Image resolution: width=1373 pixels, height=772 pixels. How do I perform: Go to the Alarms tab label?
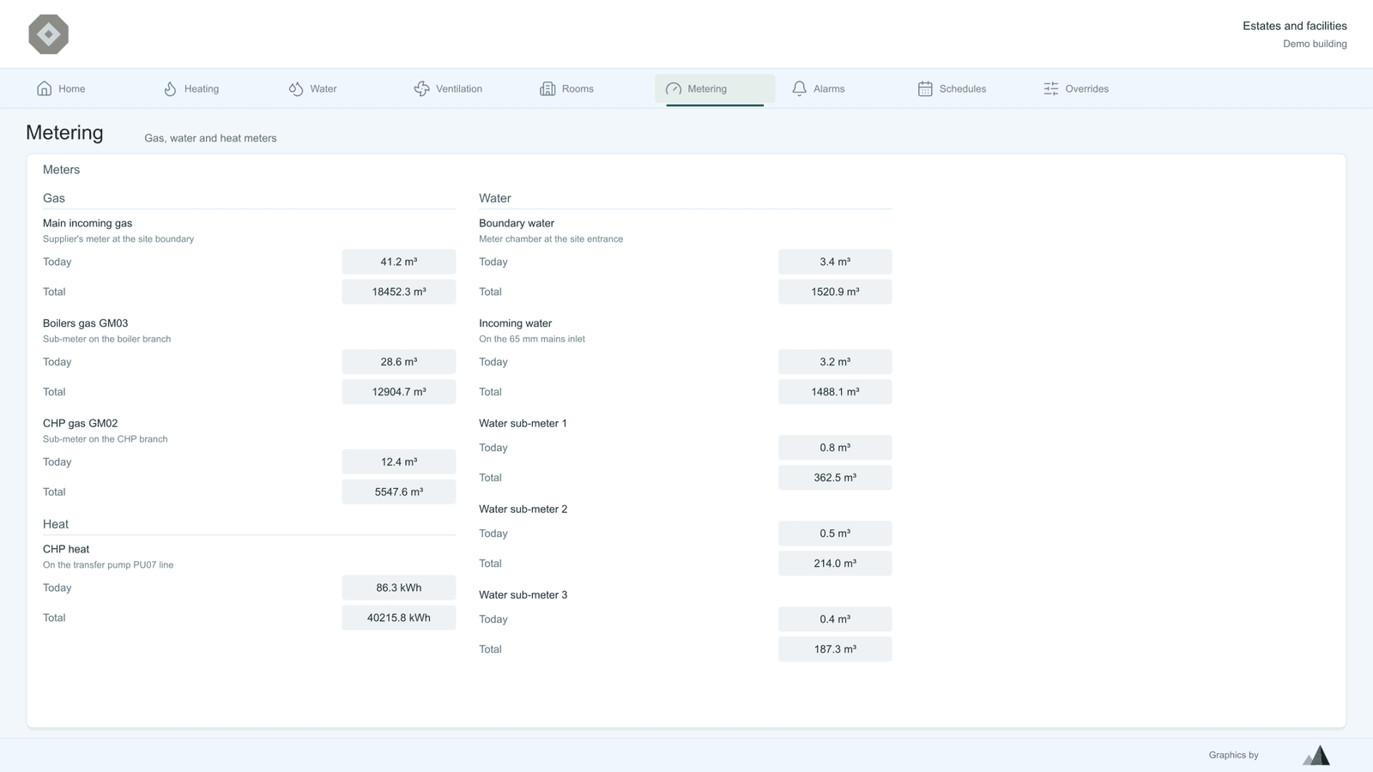click(x=829, y=88)
